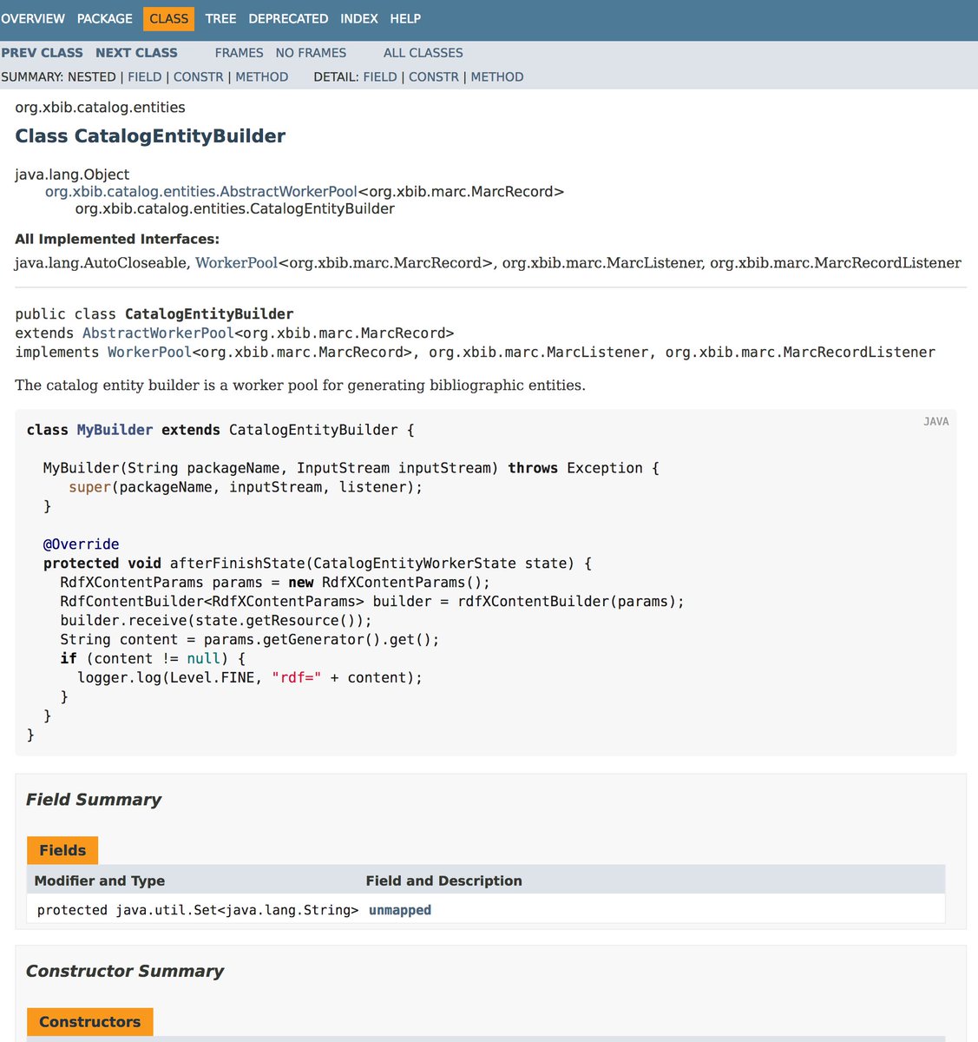The image size is (978, 1042).
Task: Click the protected java.util.Set cell
Action: (198, 910)
